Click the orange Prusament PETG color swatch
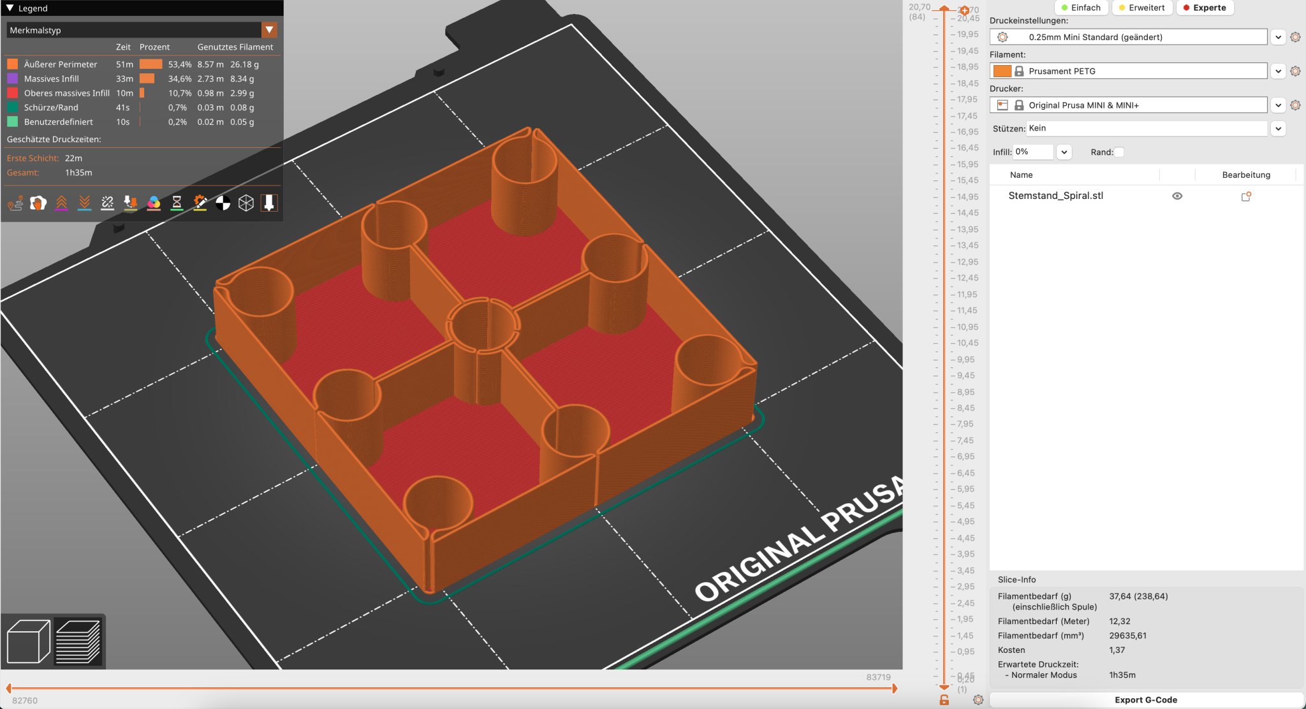The width and height of the screenshot is (1306, 709). [x=1002, y=71]
